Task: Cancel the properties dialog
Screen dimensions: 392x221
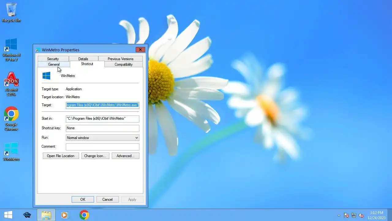Action: tap(107, 200)
